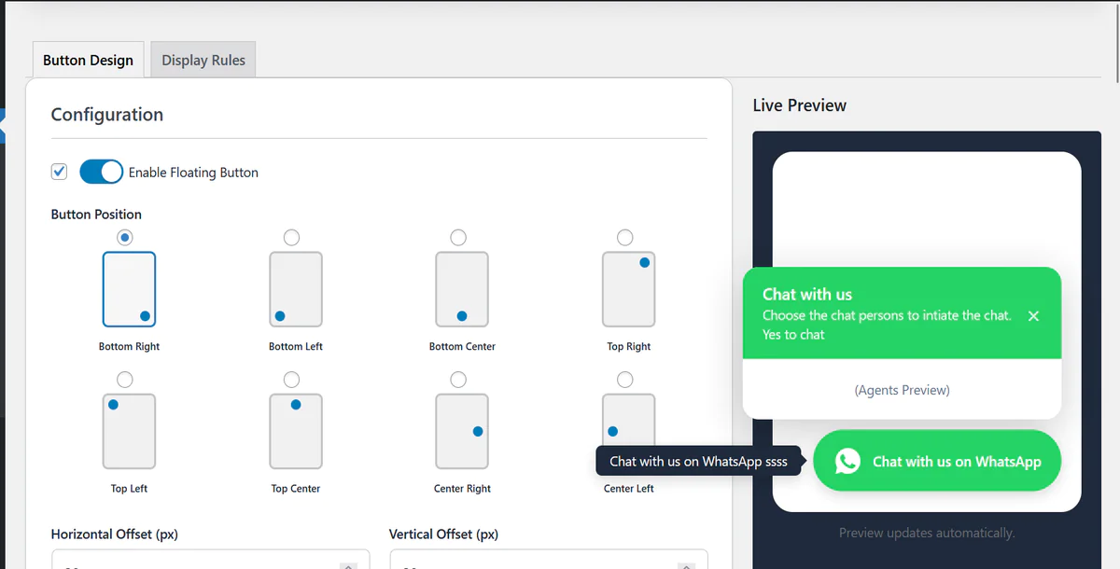The width and height of the screenshot is (1120, 569).
Task: Click the Bottom Center position thumbnail
Action: 462,289
